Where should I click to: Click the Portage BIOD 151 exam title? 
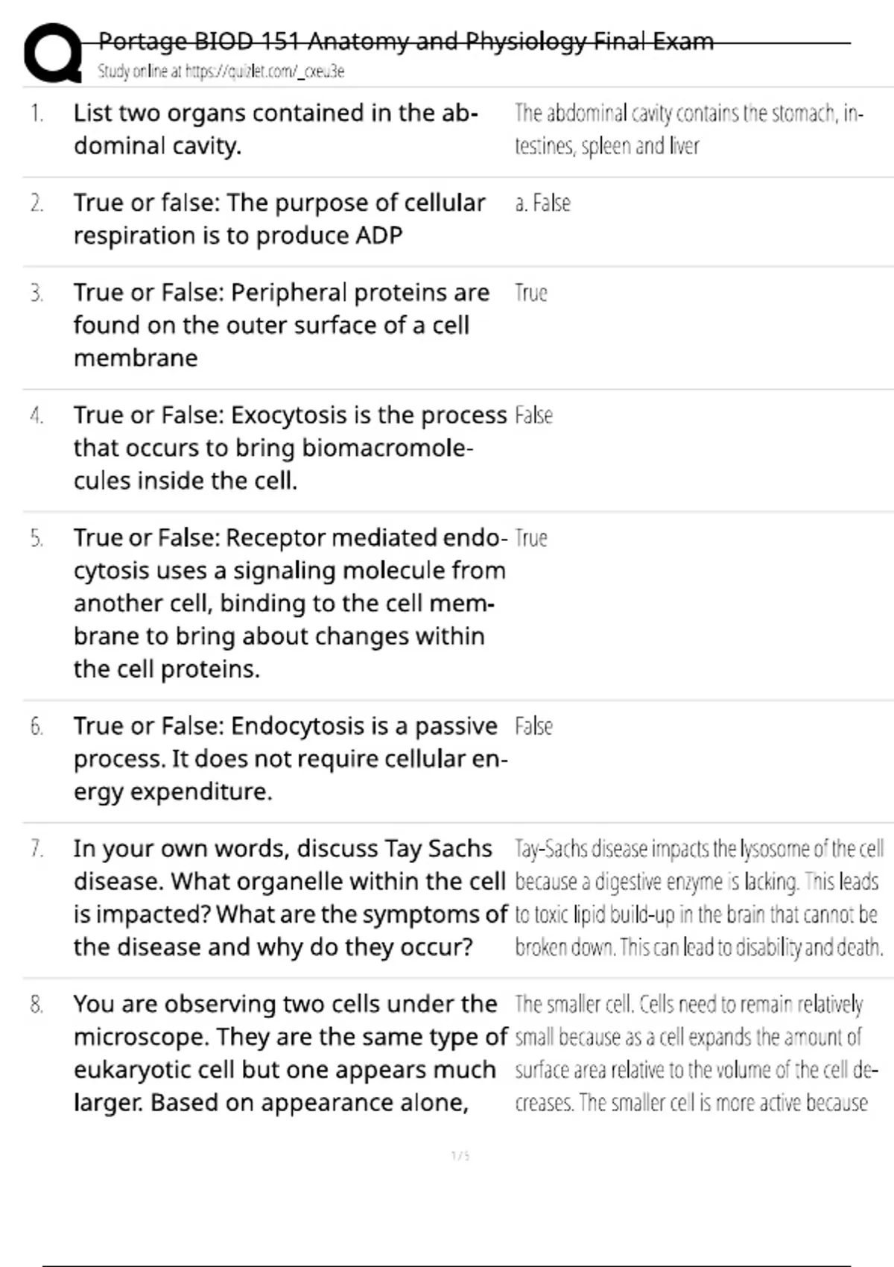pos(406,41)
